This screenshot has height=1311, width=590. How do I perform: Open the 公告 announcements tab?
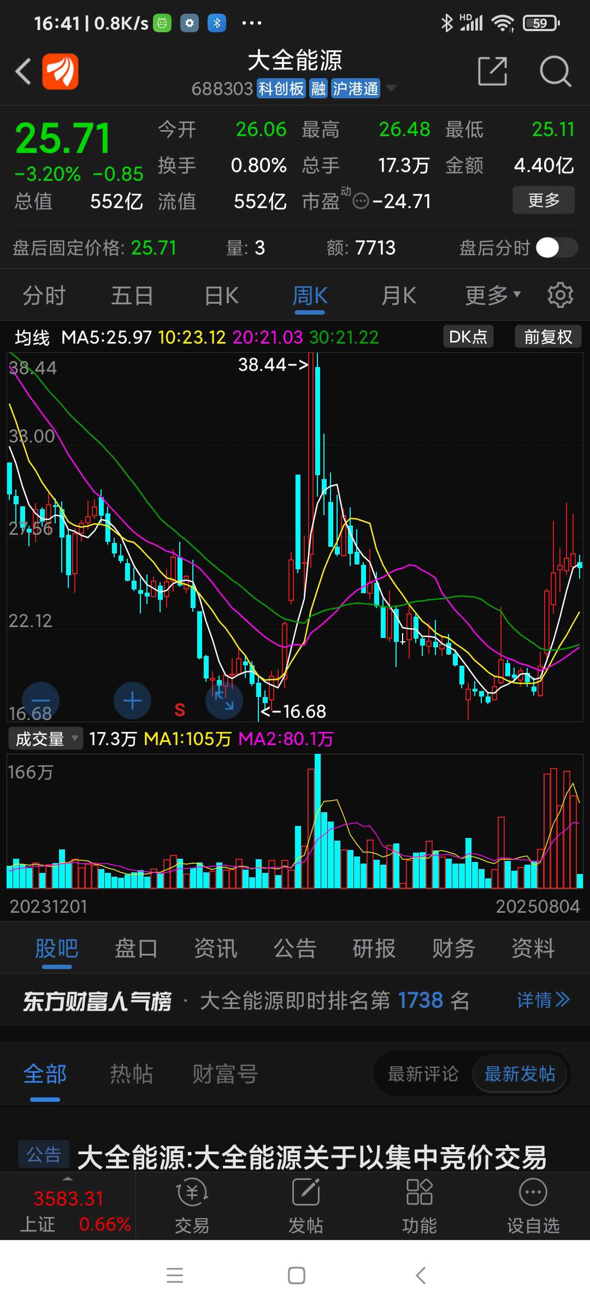(295, 948)
